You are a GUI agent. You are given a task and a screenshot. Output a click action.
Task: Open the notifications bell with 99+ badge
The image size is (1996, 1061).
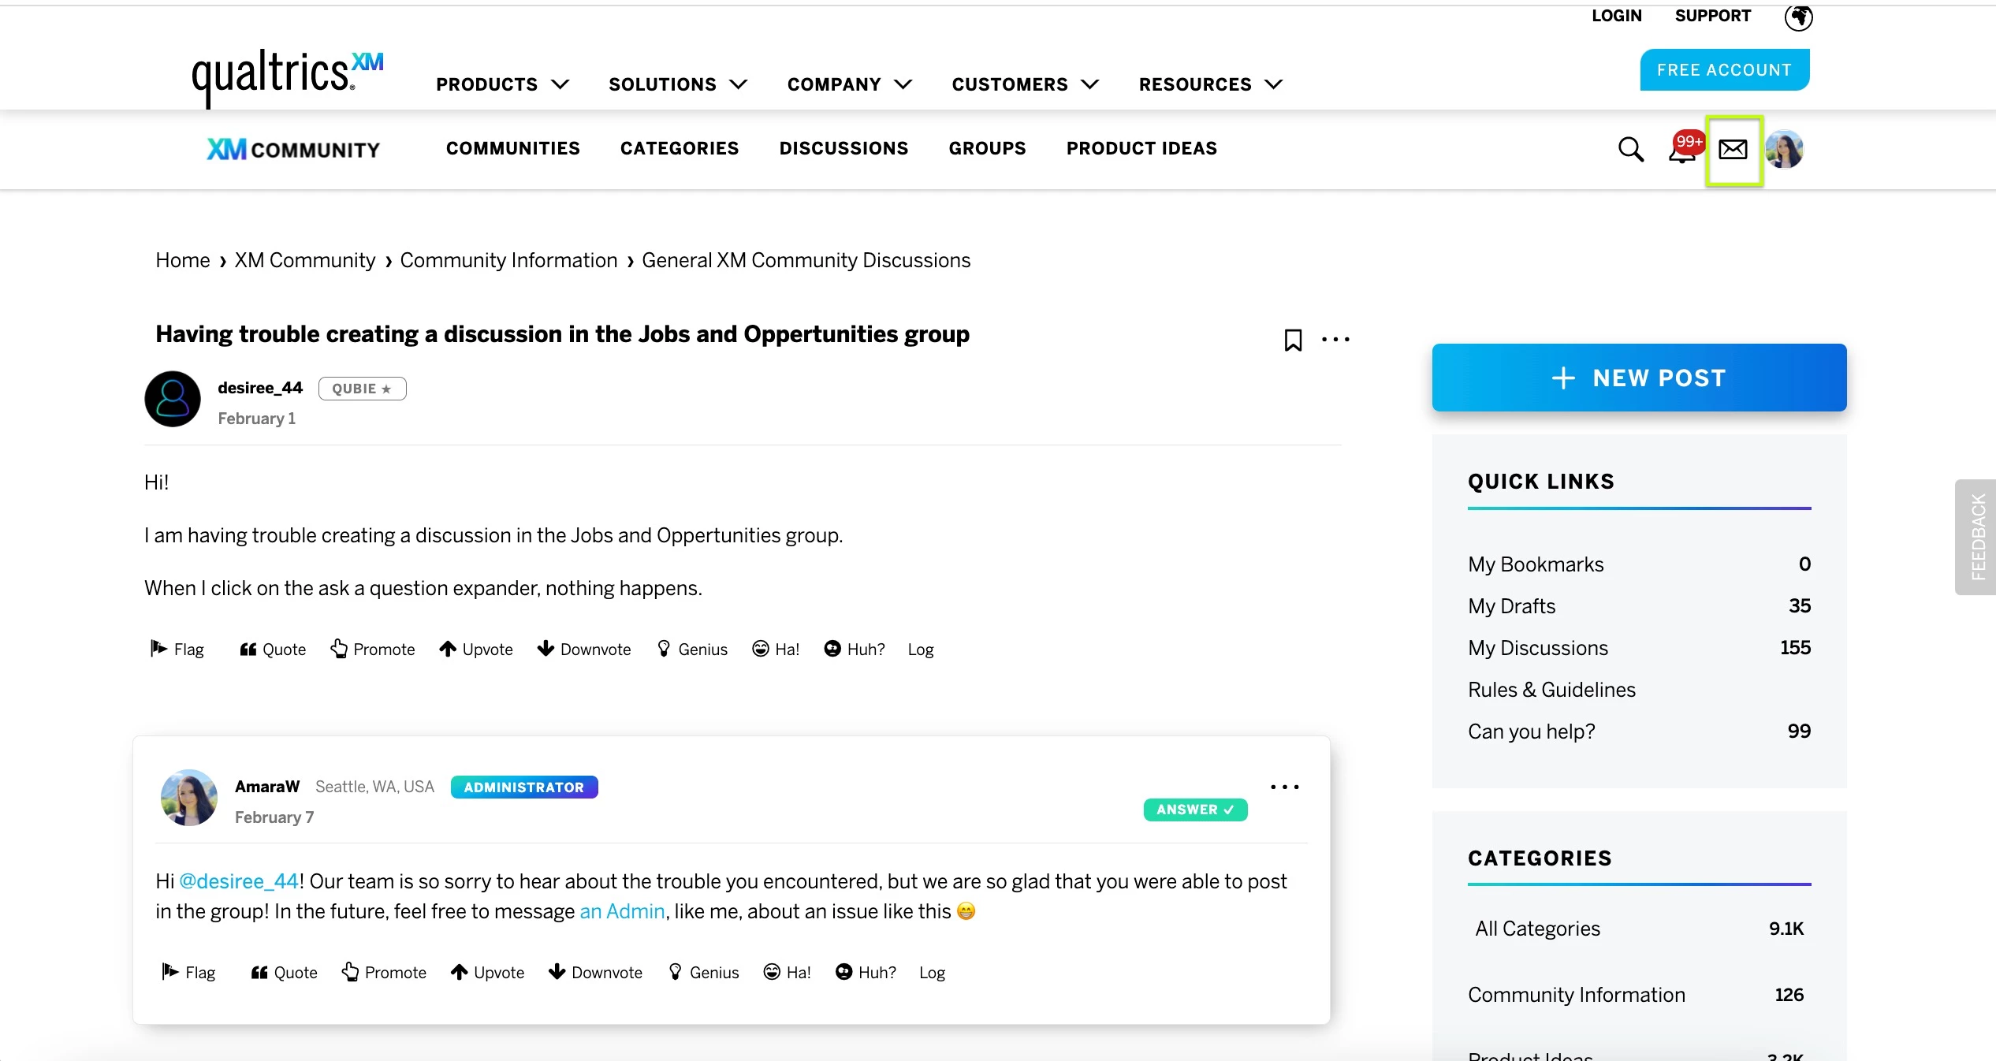point(1683,149)
